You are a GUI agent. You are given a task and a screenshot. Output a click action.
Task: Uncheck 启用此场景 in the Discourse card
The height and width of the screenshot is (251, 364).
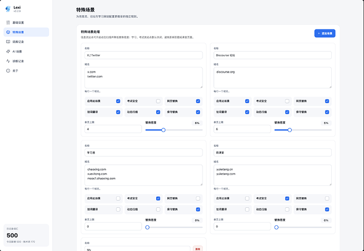tap(247, 101)
